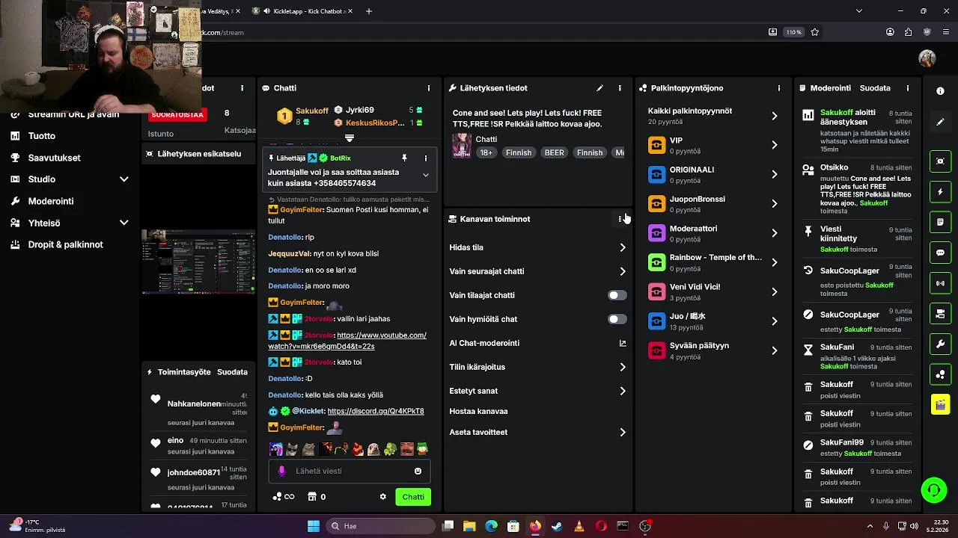Open Palkintopyyntöjono panel three-dot menu
This screenshot has height=538, width=958.
(x=779, y=88)
